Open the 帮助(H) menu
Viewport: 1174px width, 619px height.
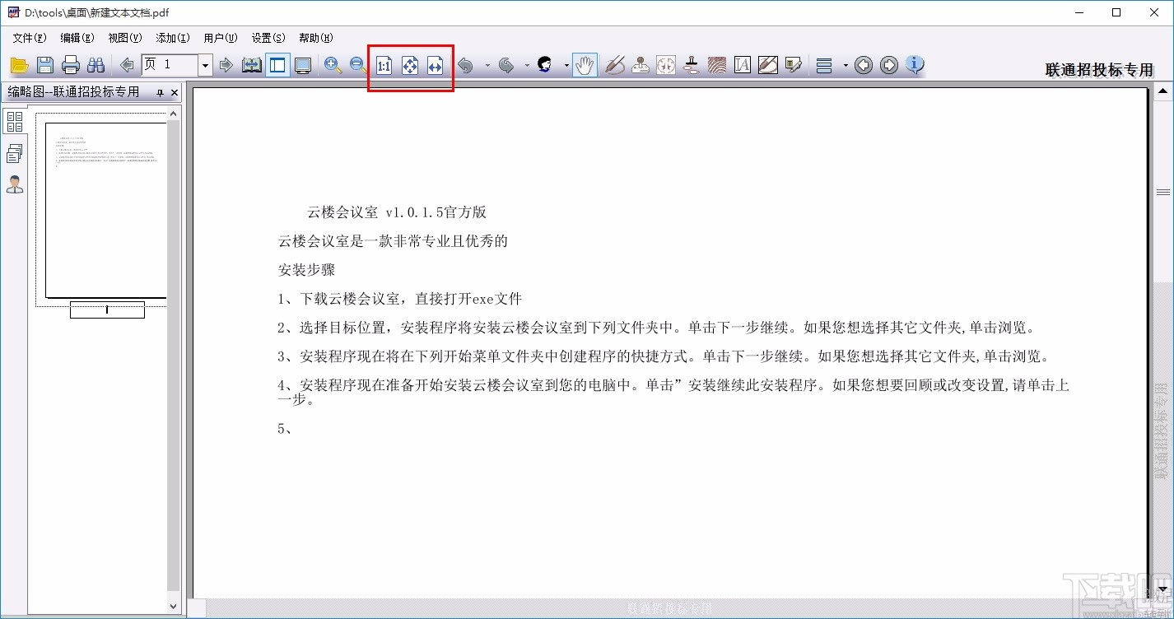[316, 38]
